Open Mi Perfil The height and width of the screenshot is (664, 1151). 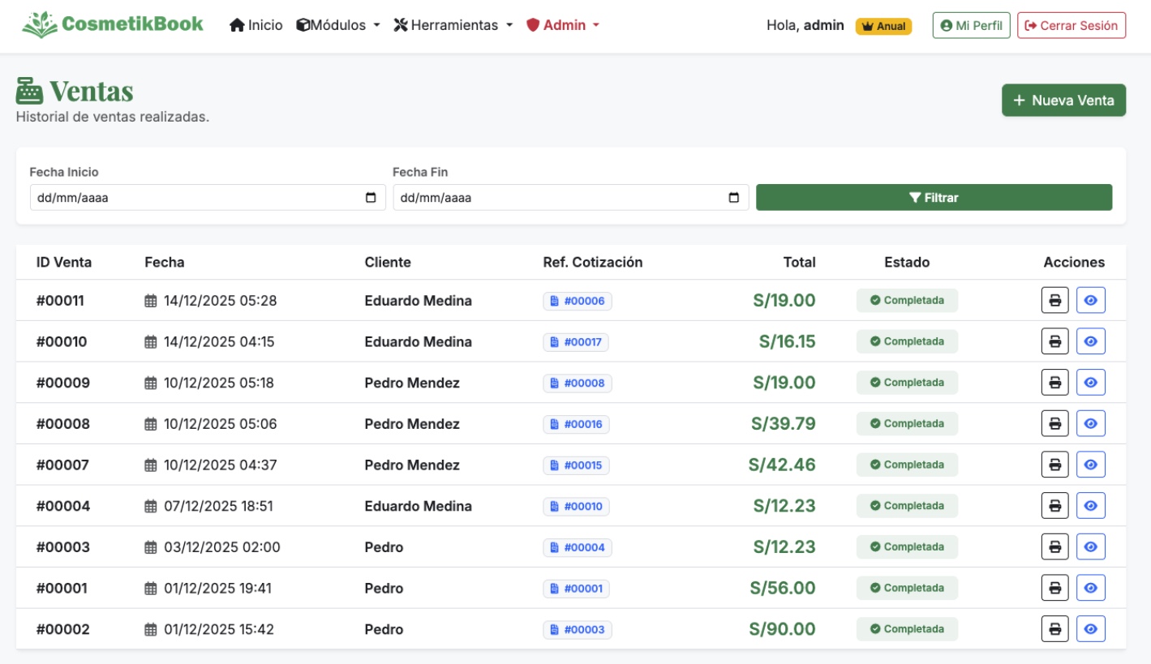pyautogui.click(x=971, y=25)
